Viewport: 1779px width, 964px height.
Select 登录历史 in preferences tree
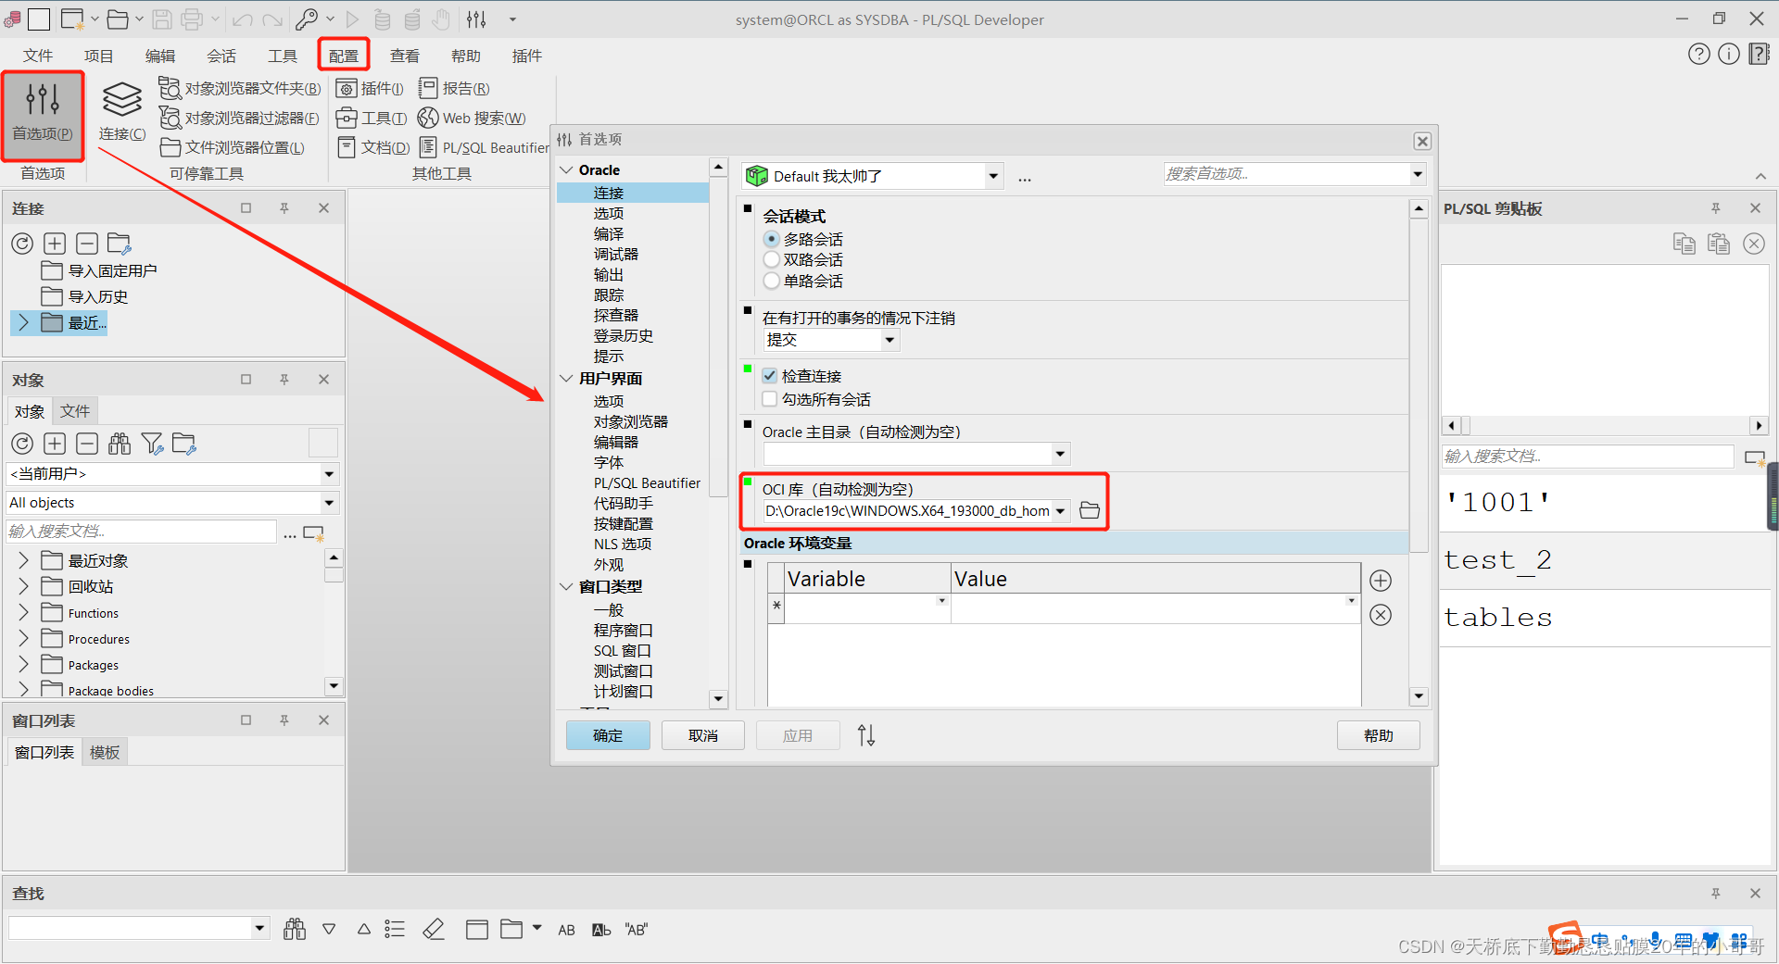[624, 336]
